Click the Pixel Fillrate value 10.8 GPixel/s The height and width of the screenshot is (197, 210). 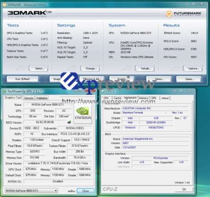(x=34, y=146)
